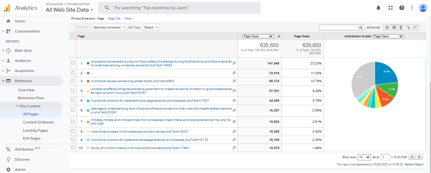Image resolution: width=431 pixels, height=173 pixels.
Task: Click the table search magnifier button
Action: tap(361, 27)
